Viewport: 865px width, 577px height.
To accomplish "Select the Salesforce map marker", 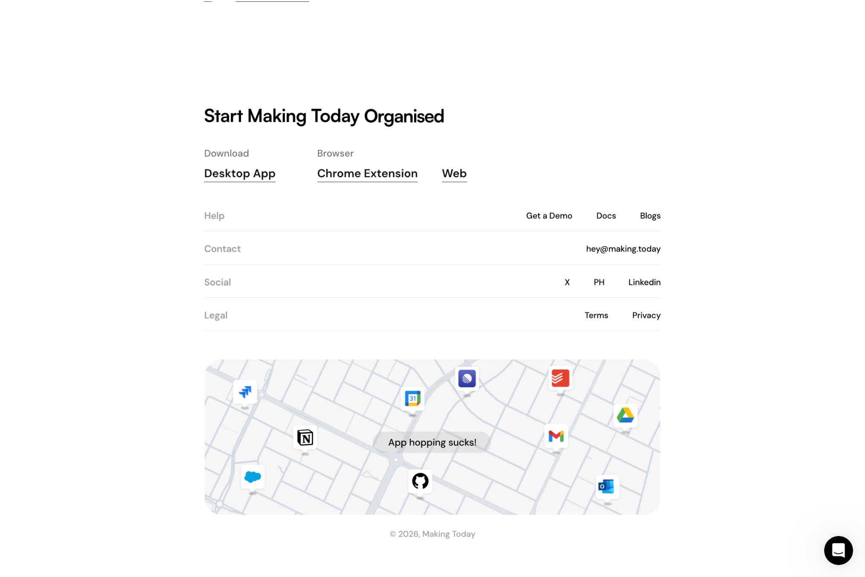I will 253,476.
